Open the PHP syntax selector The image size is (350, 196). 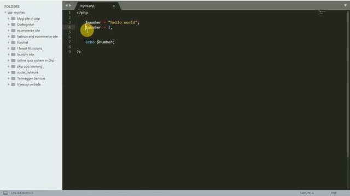click(334, 193)
